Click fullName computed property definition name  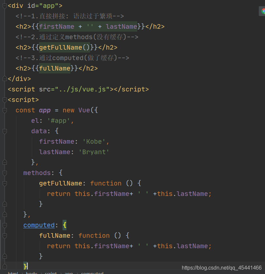point(54,236)
